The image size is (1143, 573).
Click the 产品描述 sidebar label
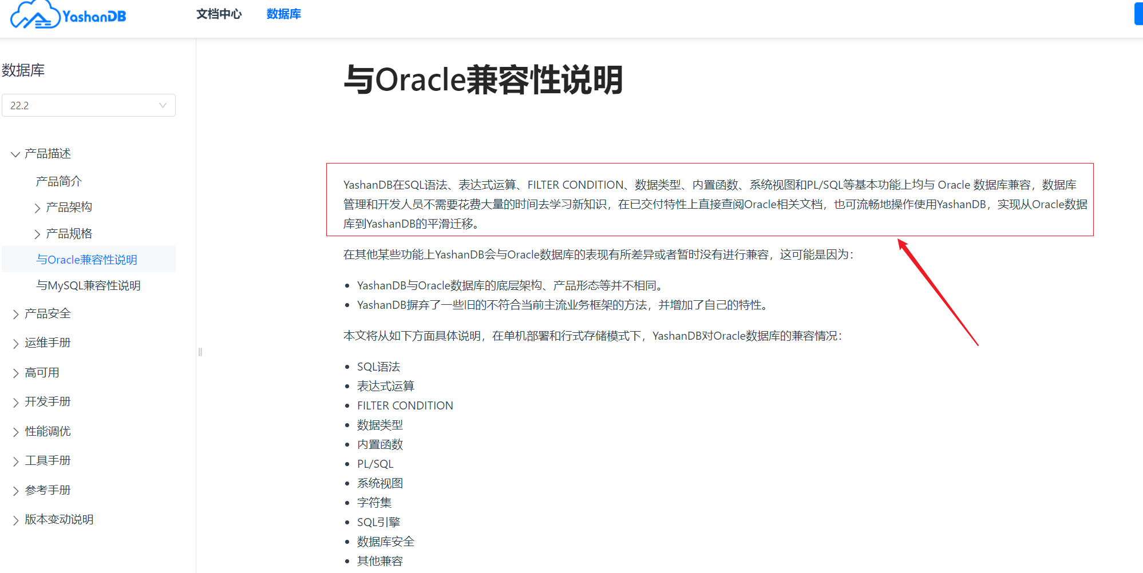(x=48, y=154)
